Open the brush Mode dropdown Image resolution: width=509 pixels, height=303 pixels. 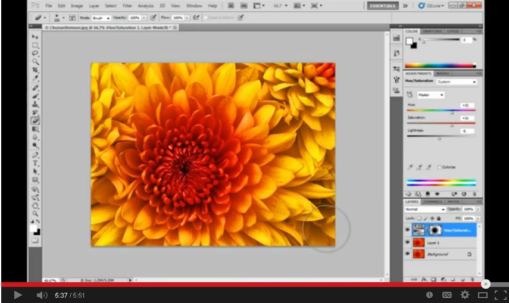pyautogui.click(x=101, y=18)
